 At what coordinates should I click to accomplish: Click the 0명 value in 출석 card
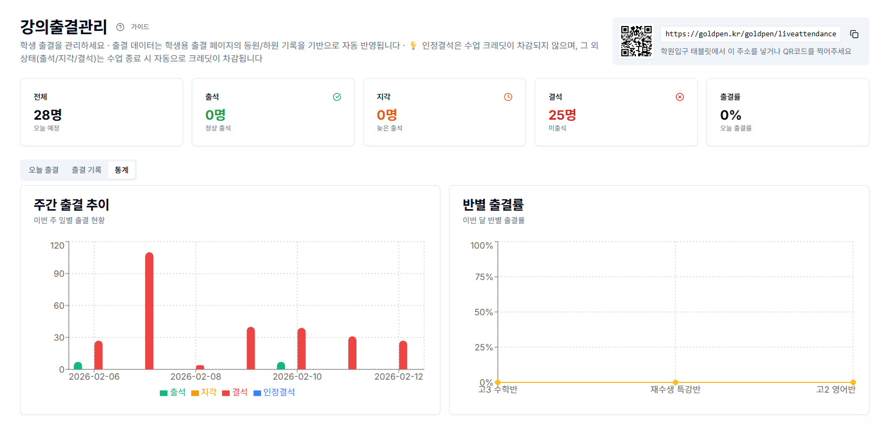pyautogui.click(x=215, y=115)
